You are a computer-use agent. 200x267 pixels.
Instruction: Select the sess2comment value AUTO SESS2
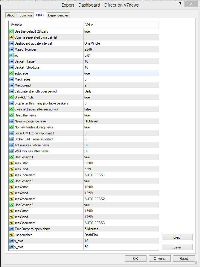pyautogui.click(x=121, y=199)
